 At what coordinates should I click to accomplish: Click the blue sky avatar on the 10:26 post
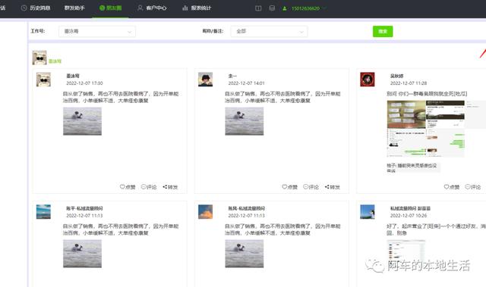(x=368, y=212)
